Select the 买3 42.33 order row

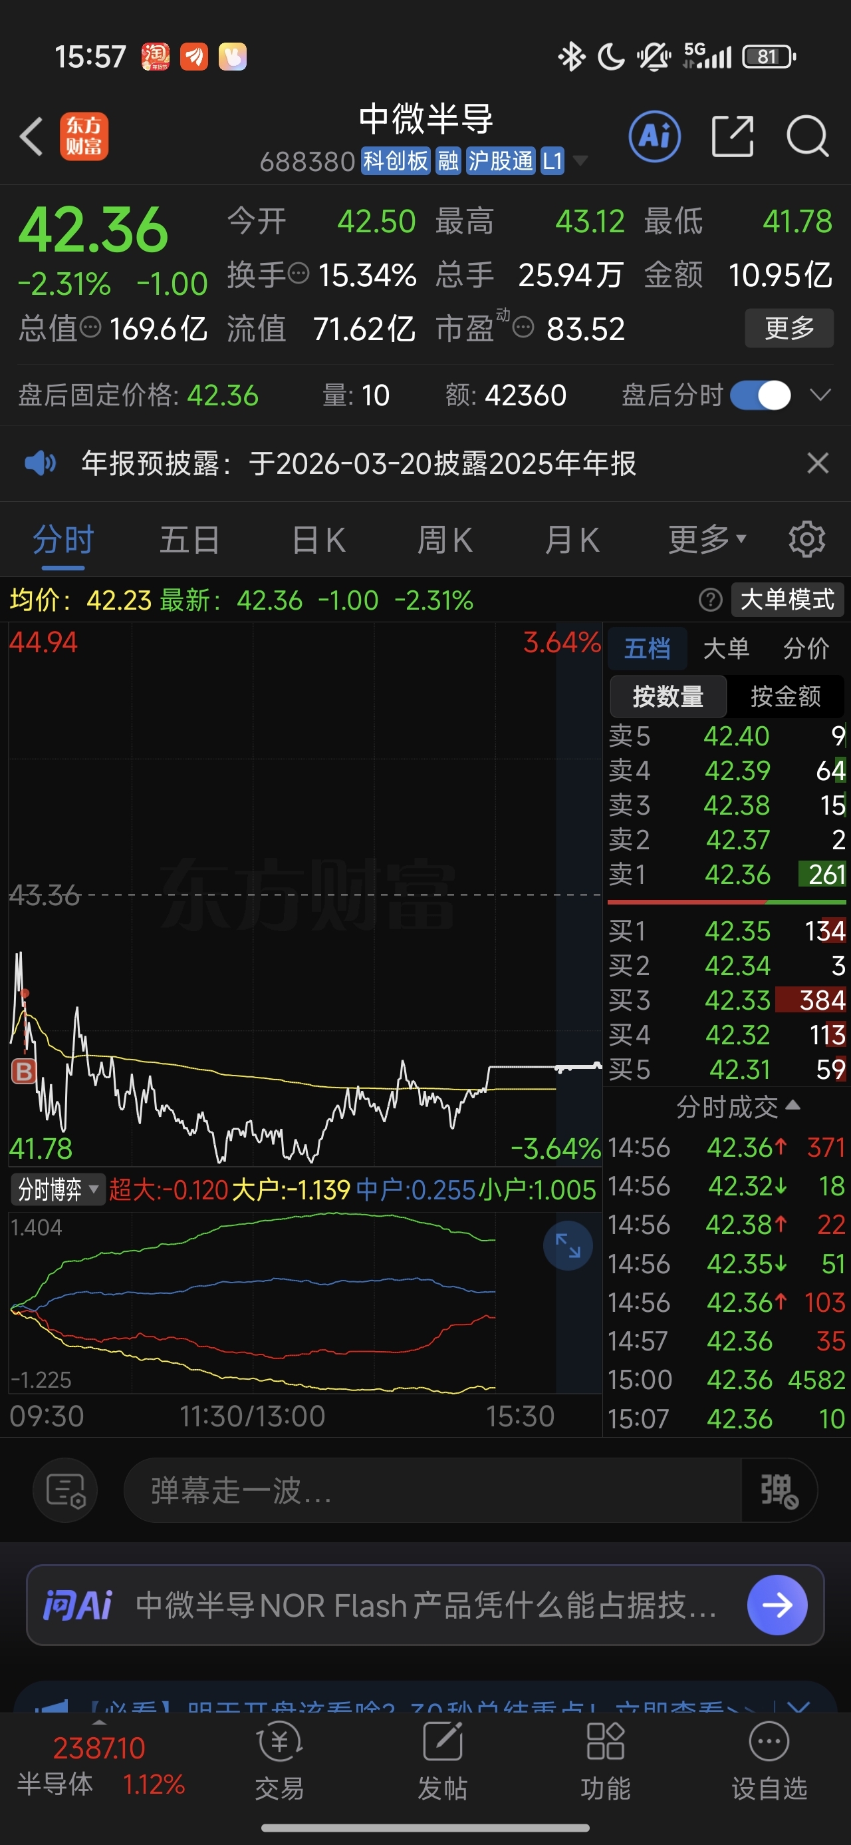coord(727,1000)
